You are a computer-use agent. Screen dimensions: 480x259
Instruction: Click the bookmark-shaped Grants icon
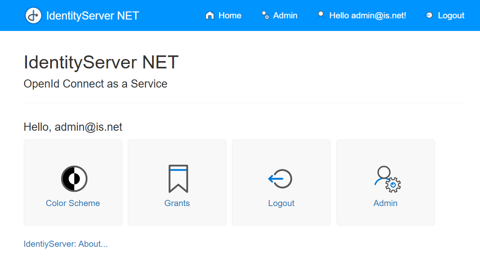[x=178, y=178]
